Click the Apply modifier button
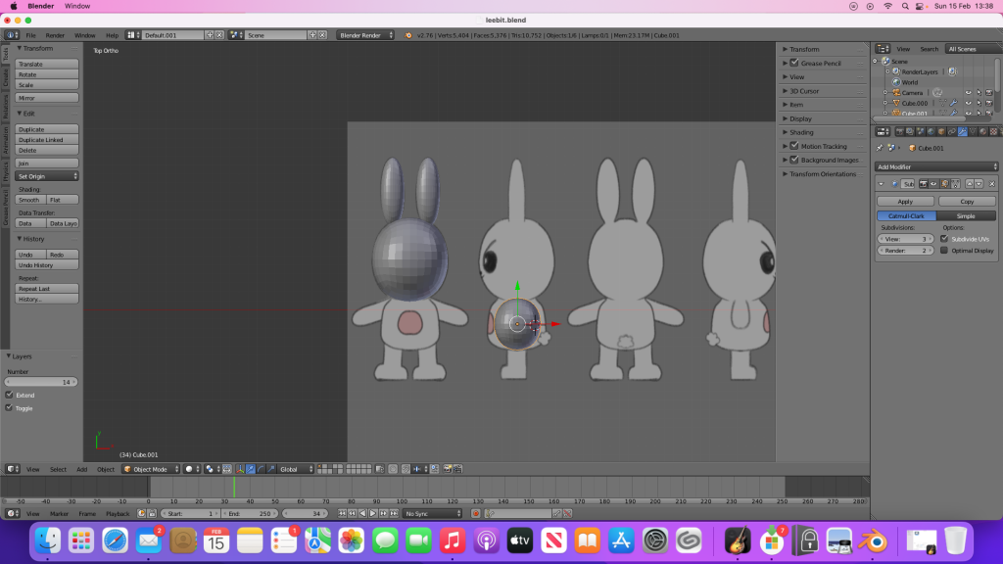The width and height of the screenshot is (1003, 564). pos(904,201)
